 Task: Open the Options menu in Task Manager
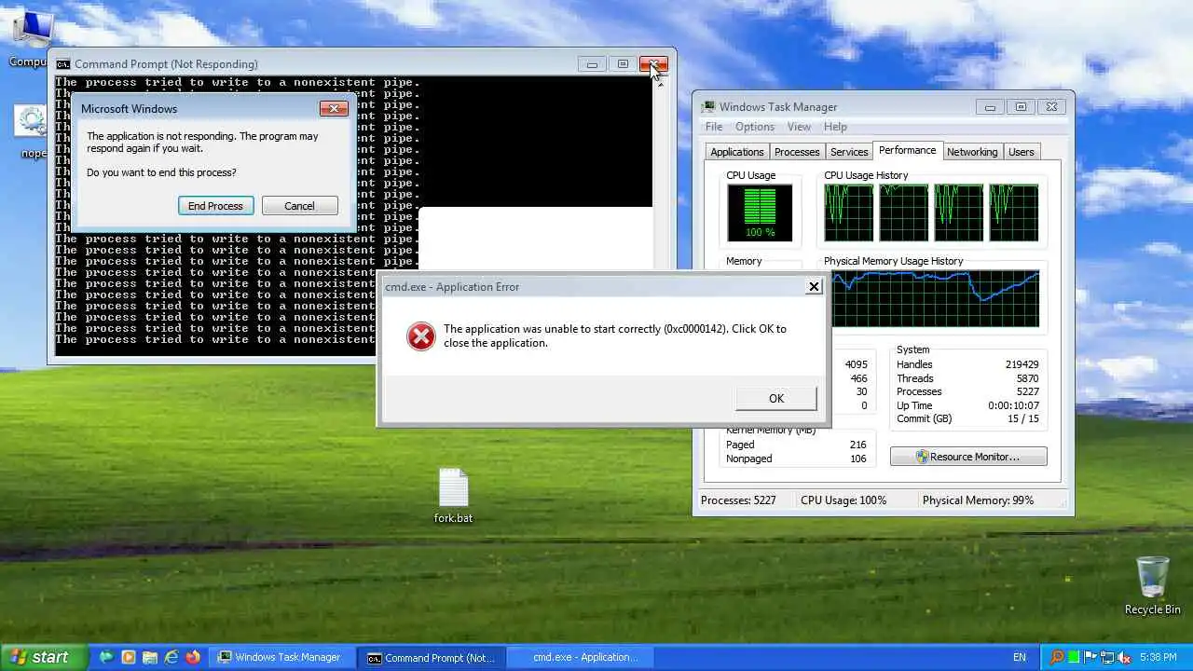[x=755, y=127]
